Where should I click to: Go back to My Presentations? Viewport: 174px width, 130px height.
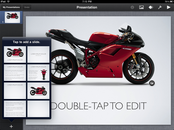(11, 7)
